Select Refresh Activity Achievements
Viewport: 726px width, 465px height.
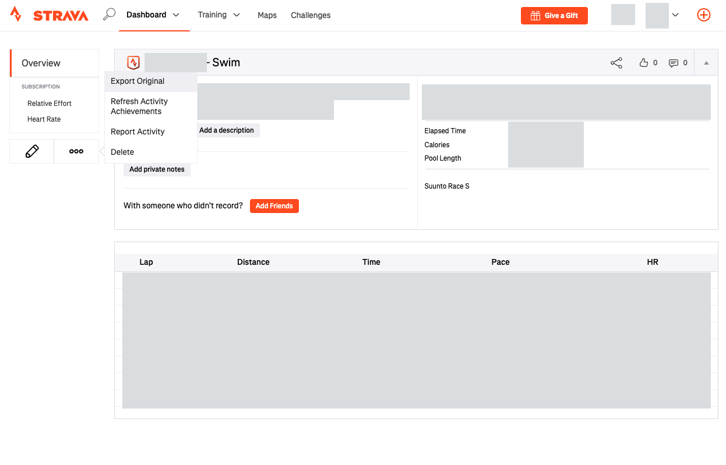tap(151, 107)
